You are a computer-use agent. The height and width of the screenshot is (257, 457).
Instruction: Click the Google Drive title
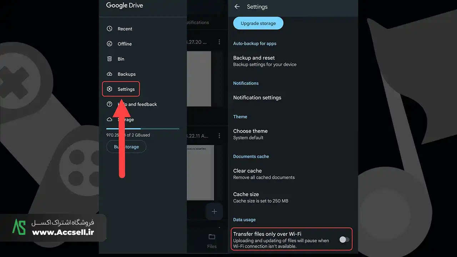pyautogui.click(x=125, y=5)
